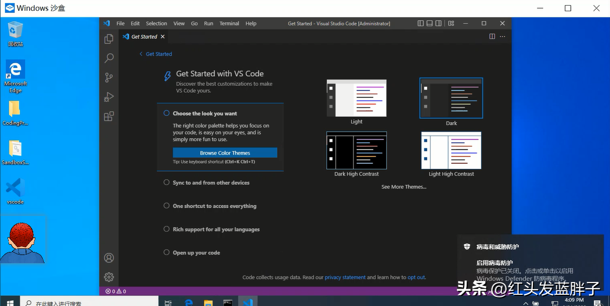Open the Run and Debug view
Viewport: 610px width, 306px height.
coord(109,96)
